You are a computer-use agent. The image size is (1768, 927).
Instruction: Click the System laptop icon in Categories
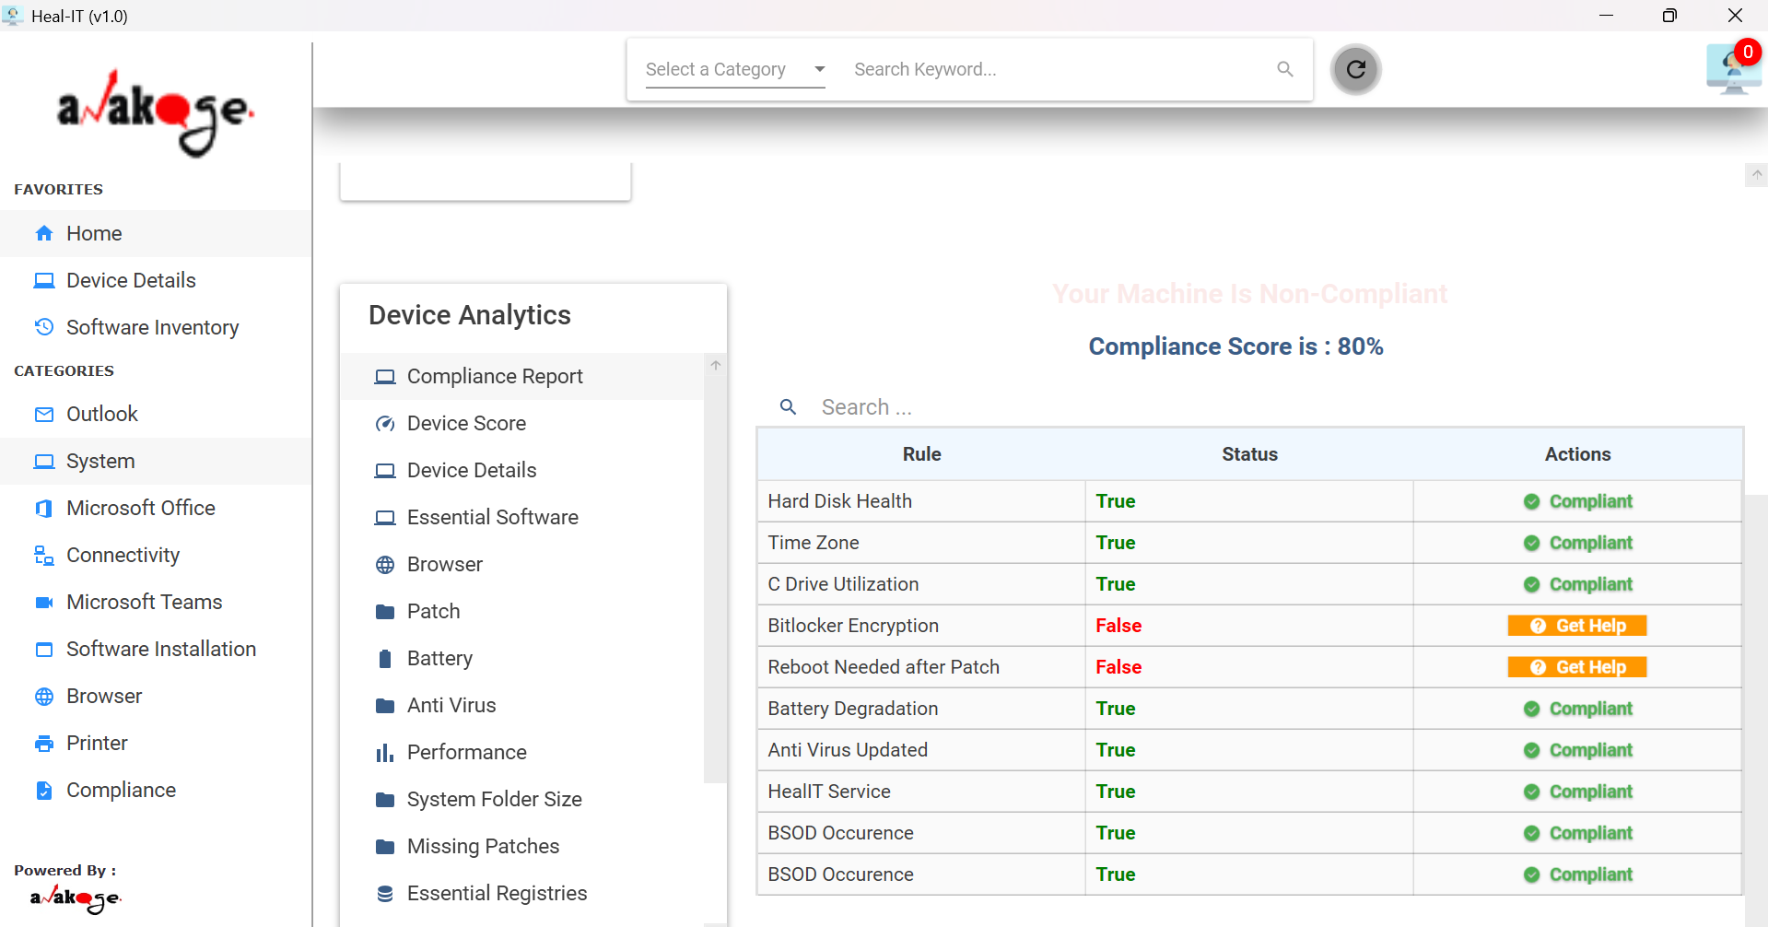point(44,461)
